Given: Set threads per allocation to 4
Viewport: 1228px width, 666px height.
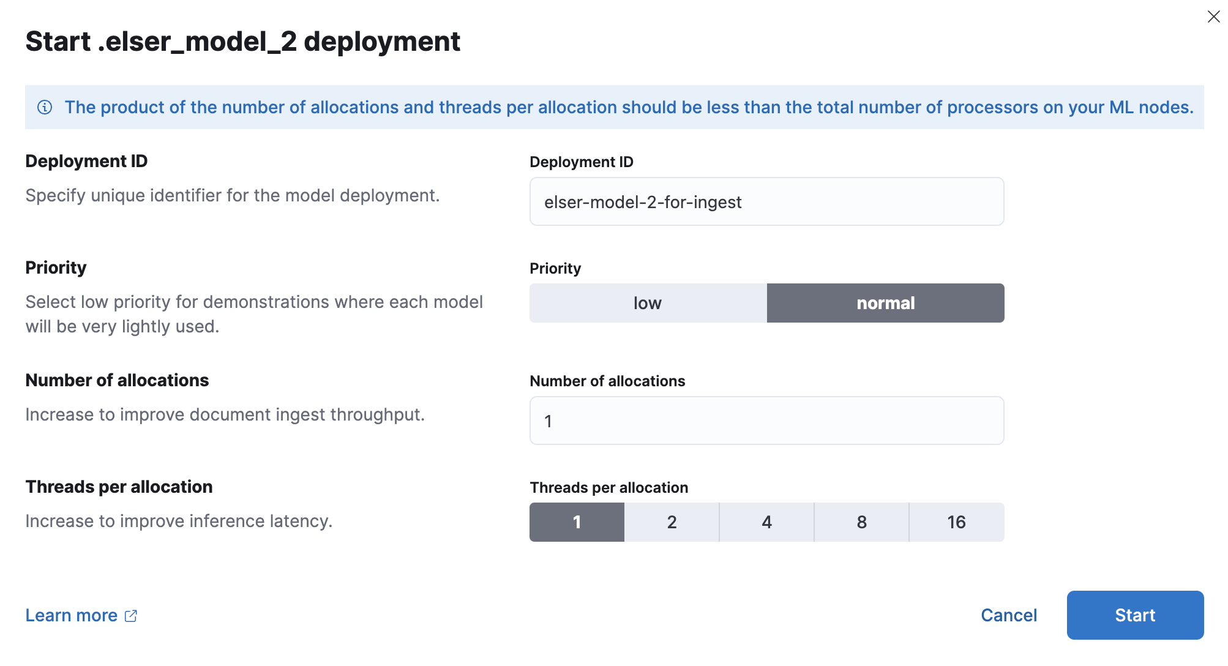Looking at the screenshot, I should click(766, 522).
